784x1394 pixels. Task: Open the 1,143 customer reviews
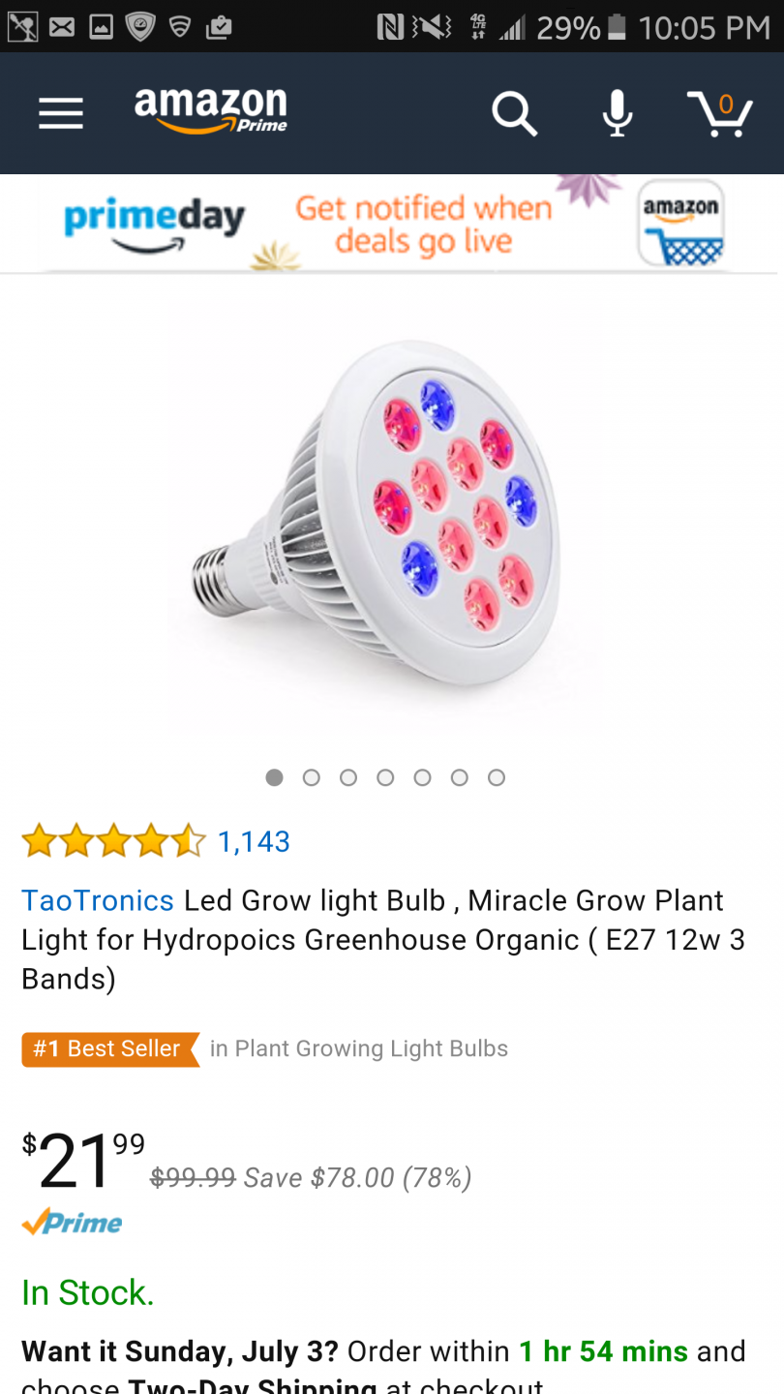[x=254, y=841]
